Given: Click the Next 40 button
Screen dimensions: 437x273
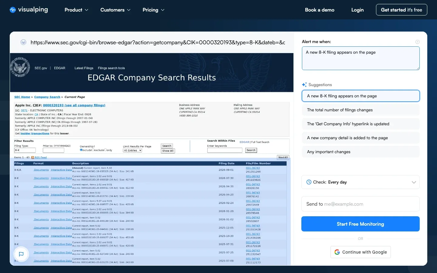Looking at the screenshot, I should tap(283, 157).
